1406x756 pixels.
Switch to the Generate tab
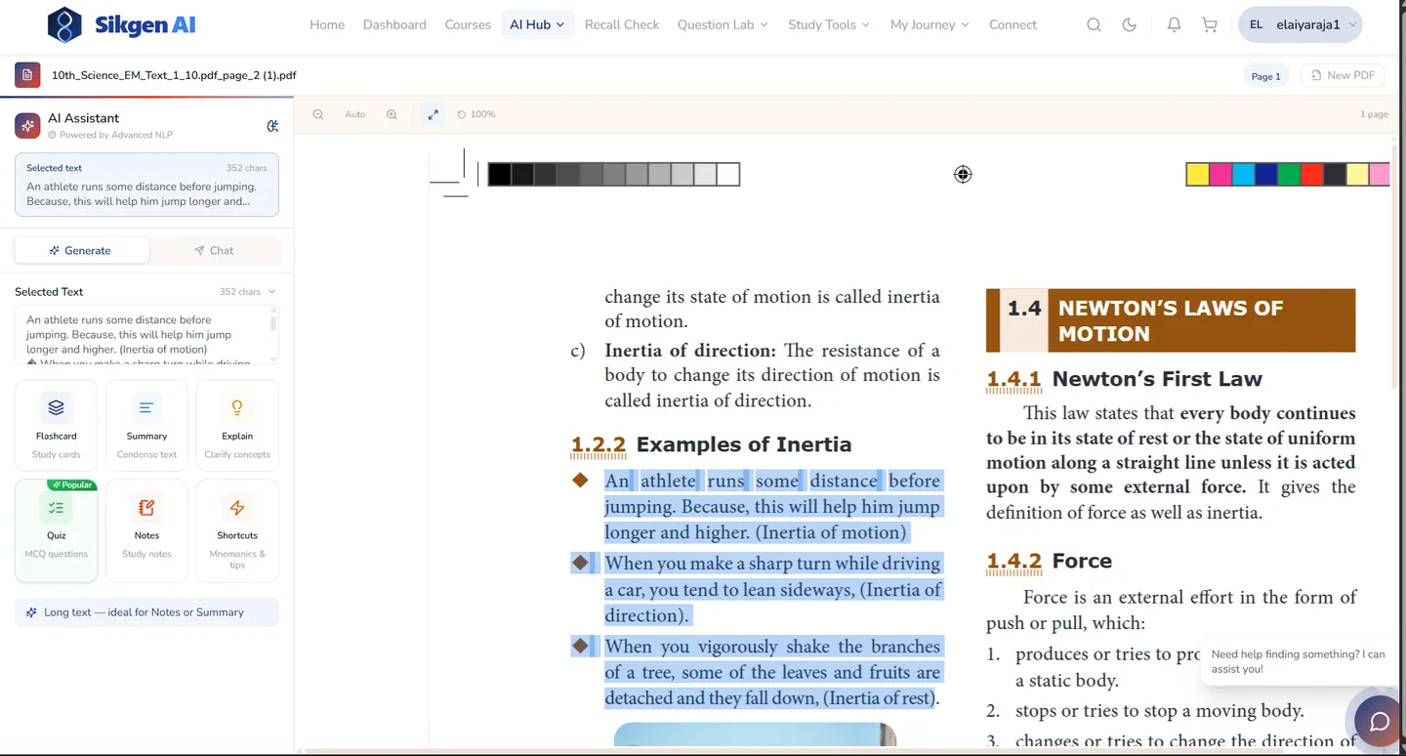[82, 250]
